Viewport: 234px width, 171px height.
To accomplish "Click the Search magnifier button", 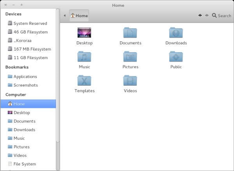I will pyautogui.click(x=222, y=16).
